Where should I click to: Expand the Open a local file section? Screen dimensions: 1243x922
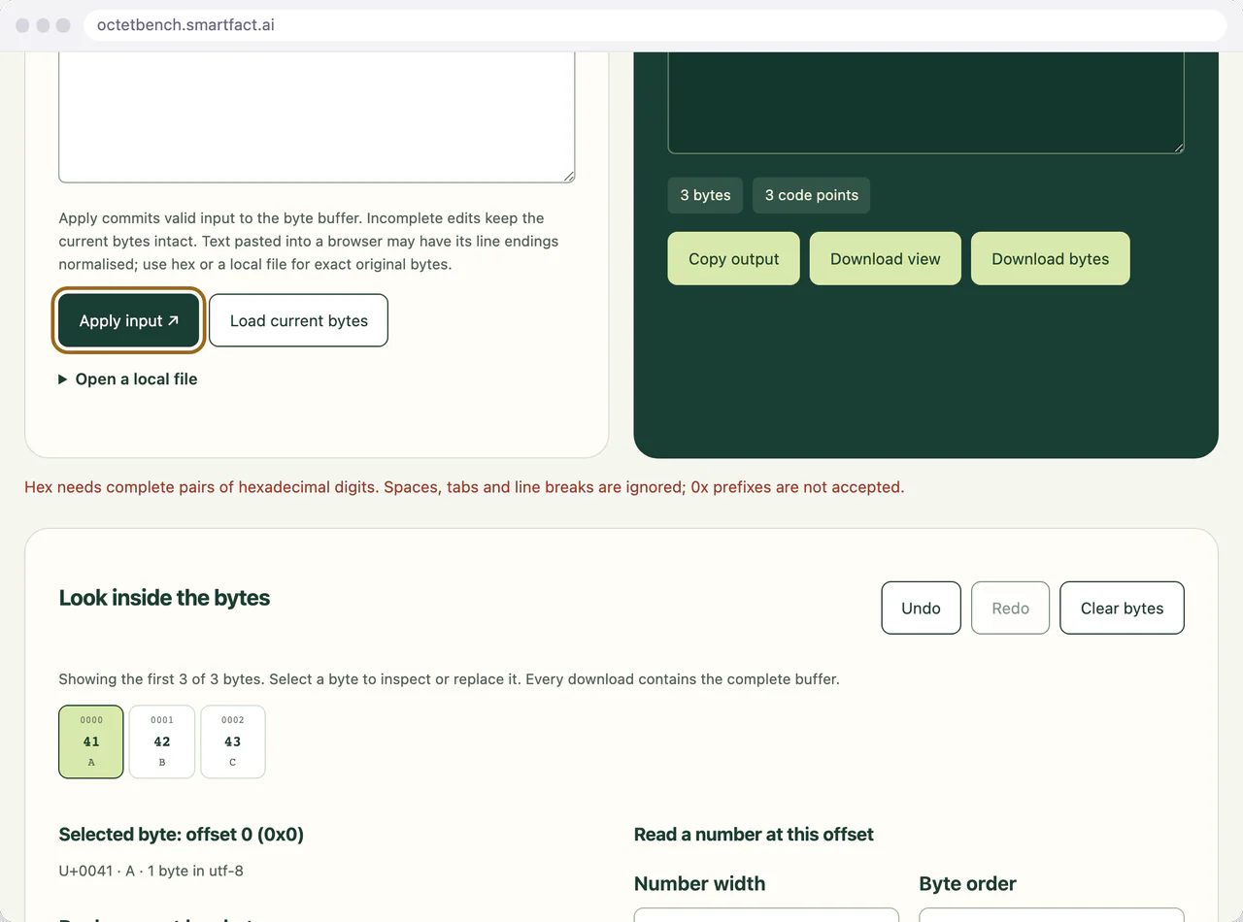[128, 379]
